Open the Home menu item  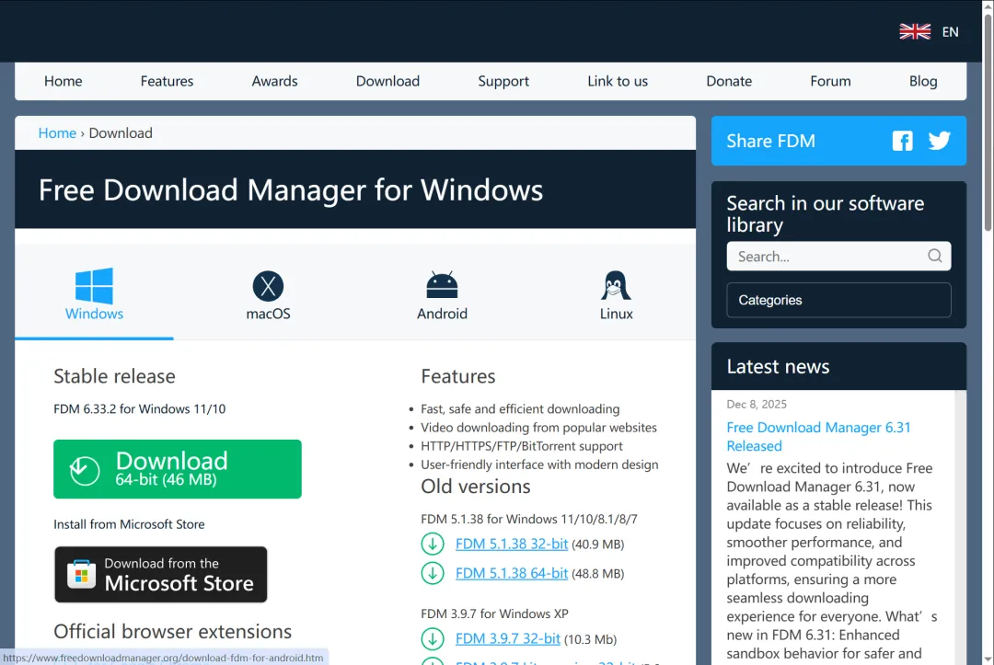click(x=63, y=81)
